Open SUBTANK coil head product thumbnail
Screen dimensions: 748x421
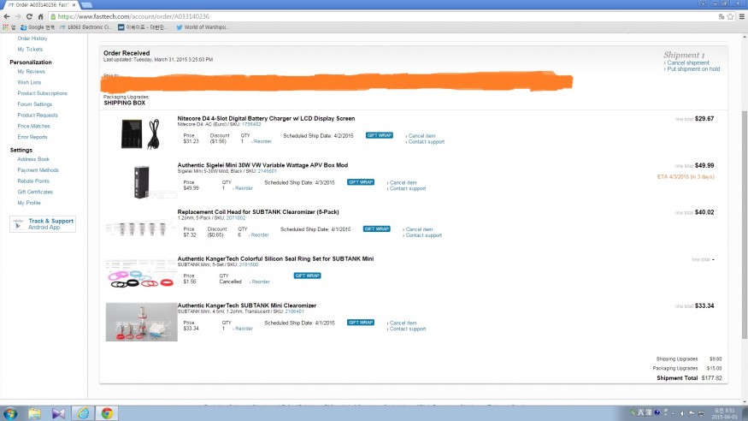point(141,229)
